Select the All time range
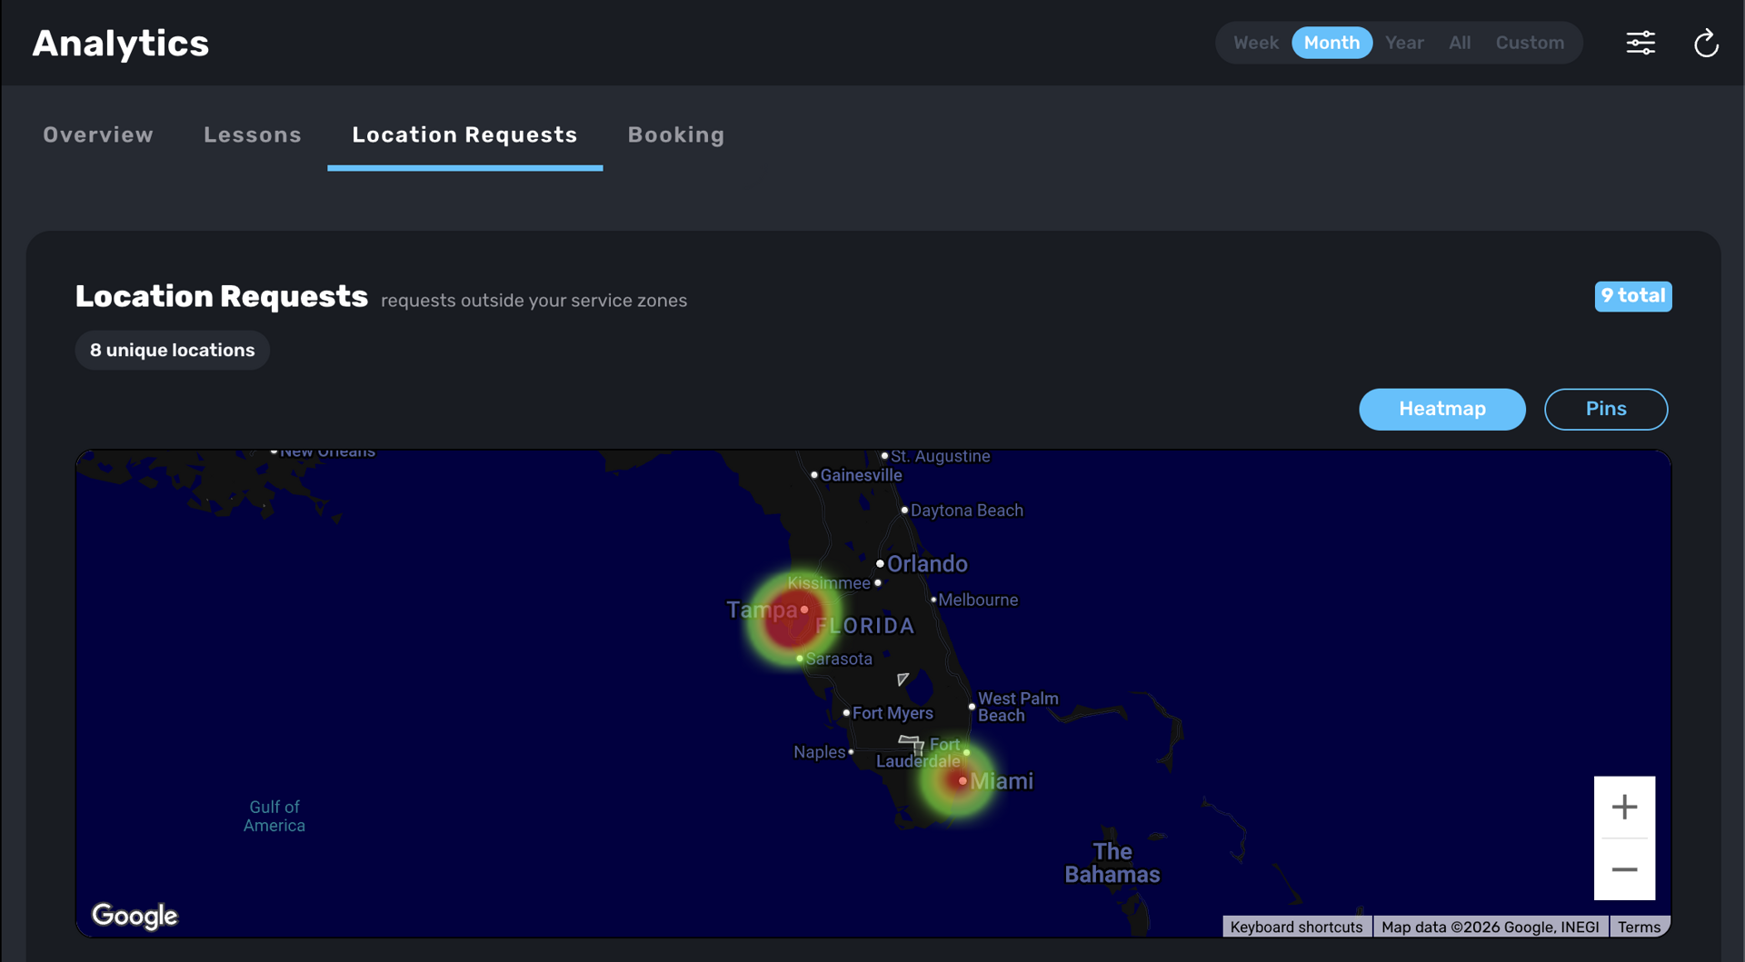 1460,43
